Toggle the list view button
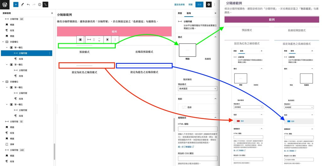The width and height of the screenshot is (322, 166). [45, 4]
